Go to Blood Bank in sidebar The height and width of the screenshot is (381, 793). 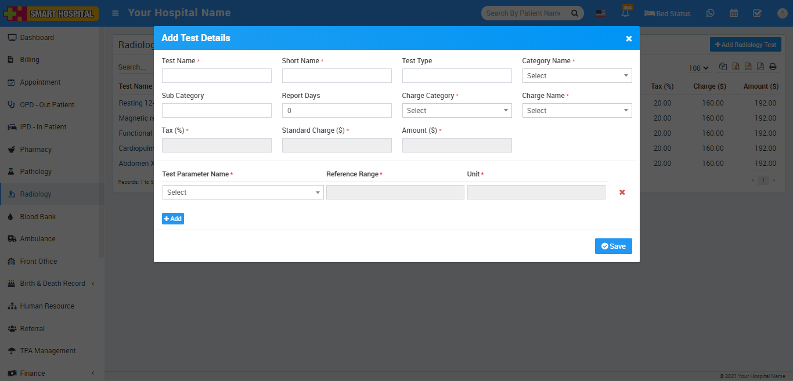(x=38, y=216)
